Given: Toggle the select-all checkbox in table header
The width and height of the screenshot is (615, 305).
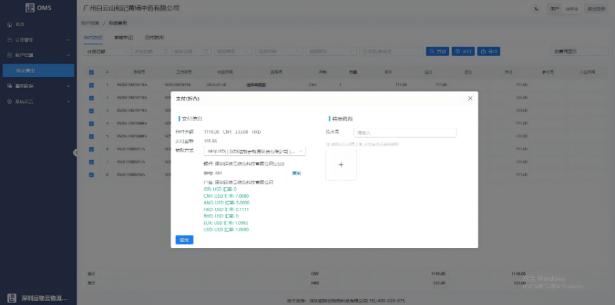Looking at the screenshot, I should [x=91, y=71].
